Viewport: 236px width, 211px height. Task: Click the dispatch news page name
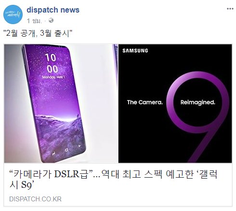point(53,10)
